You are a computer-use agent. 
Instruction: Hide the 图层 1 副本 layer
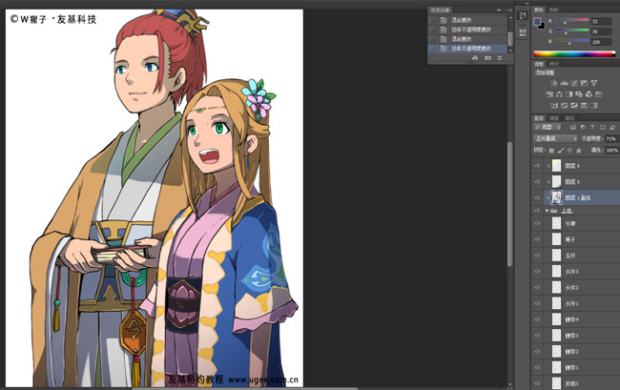537,197
